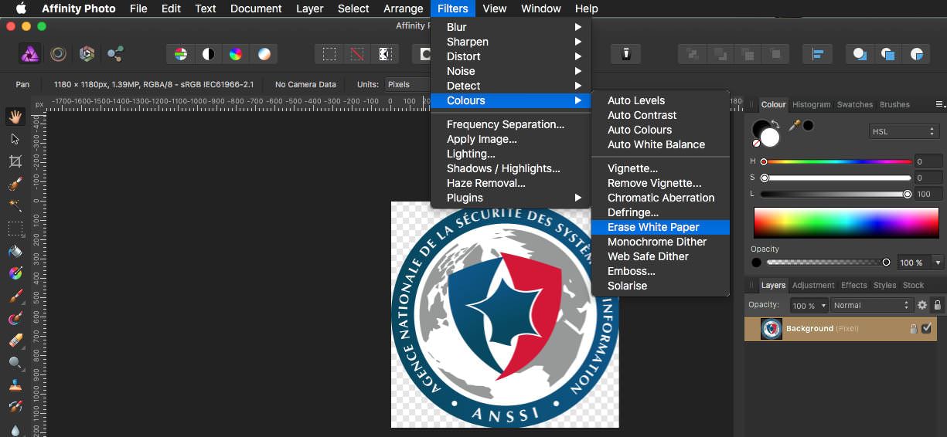Click the Select All marquee toolbar icon
Image resolution: width=947 pixels, height=437 pixels.
(x=329, y=54)
